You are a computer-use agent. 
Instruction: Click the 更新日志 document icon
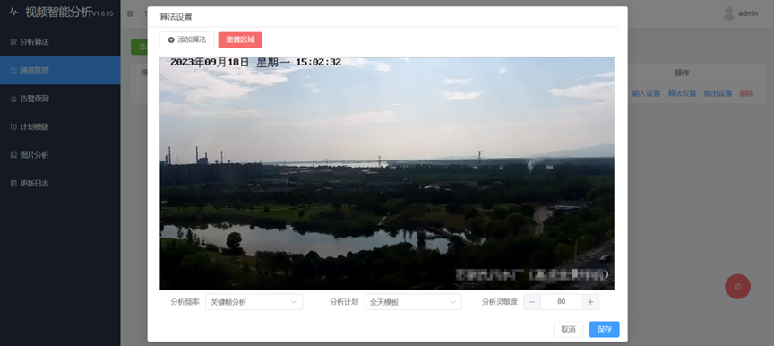coord(13,183)
